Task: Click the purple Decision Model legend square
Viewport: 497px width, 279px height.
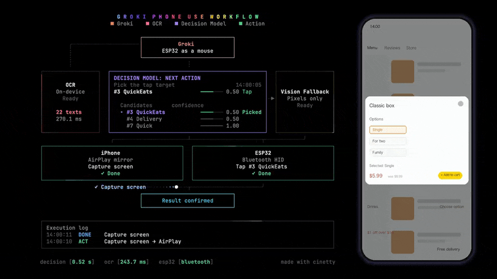Action: [176, 24]
